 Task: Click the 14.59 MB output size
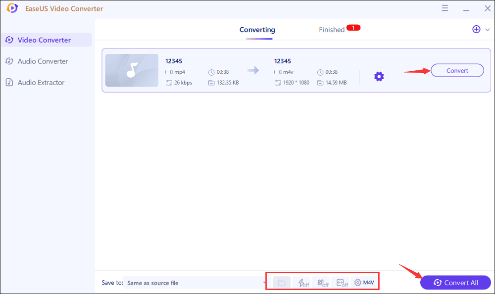tap(336, 83)
